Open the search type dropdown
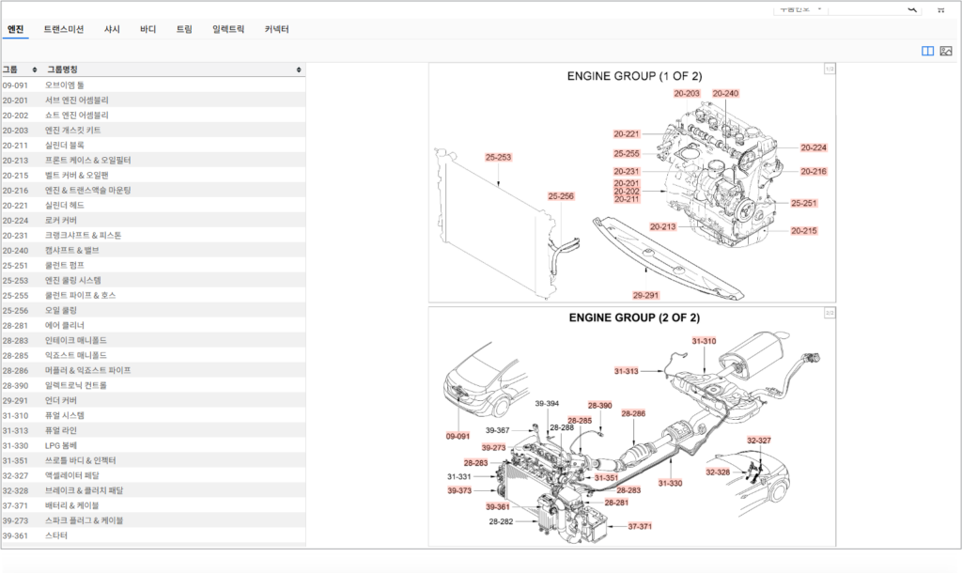Viewport: 962px width, 573px height. point(799,8)
